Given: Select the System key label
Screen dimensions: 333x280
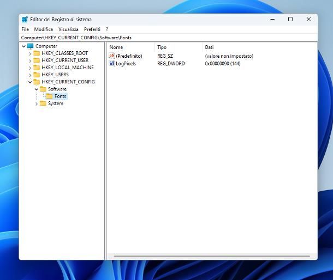Looking at the screenshot, I should 56,104.
